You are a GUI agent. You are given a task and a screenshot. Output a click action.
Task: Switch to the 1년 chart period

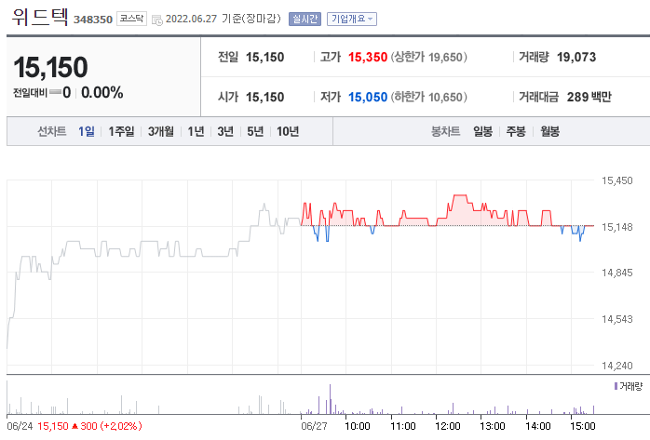(x=196, y=131)
